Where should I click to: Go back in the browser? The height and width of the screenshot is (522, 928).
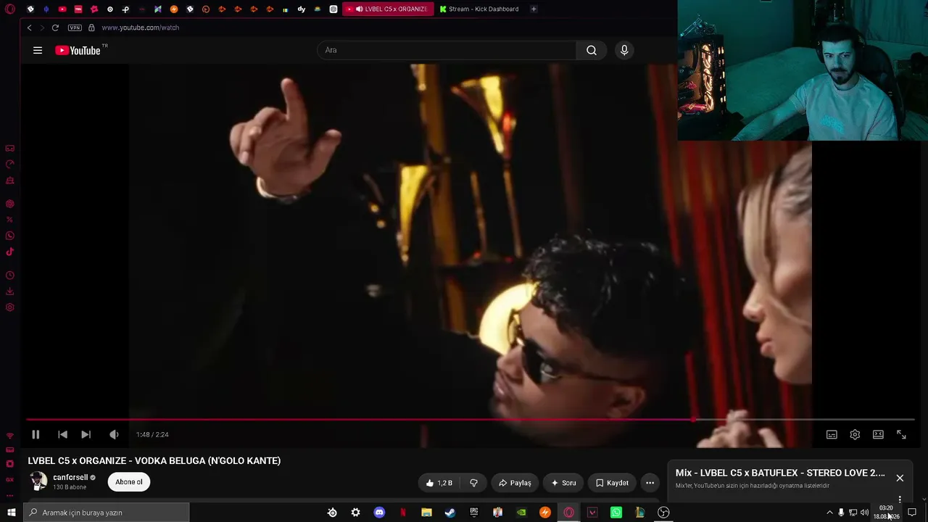point(29,28)
